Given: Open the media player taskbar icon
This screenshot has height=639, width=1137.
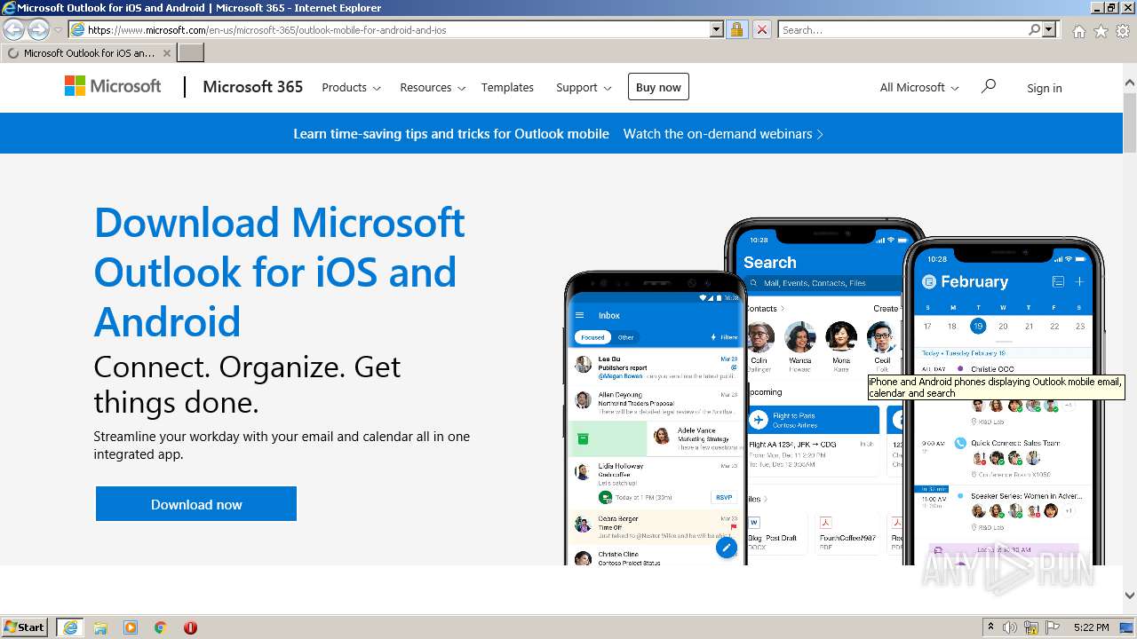Looking at the screenshot, I should pos(131,627).
